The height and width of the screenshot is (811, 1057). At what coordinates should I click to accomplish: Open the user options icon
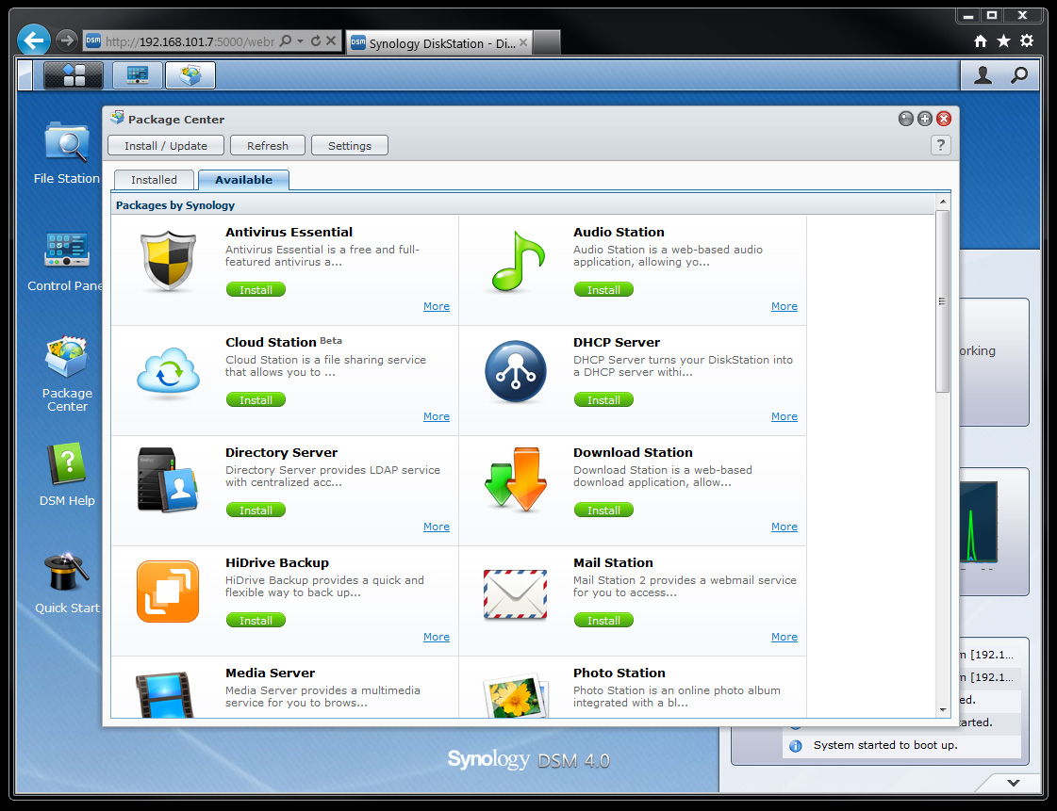point(983,74)
